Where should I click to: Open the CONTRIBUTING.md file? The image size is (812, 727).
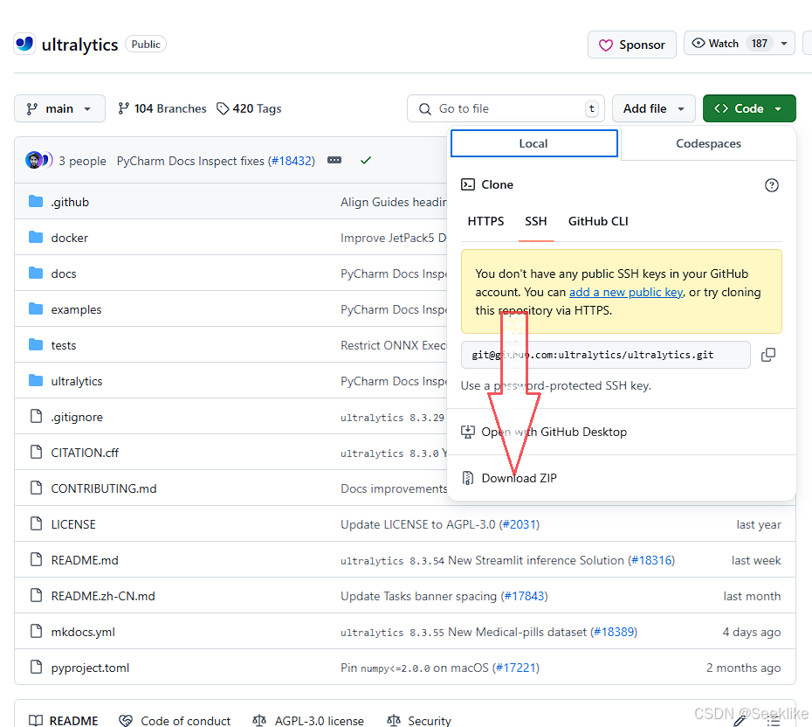pos(104,488)
